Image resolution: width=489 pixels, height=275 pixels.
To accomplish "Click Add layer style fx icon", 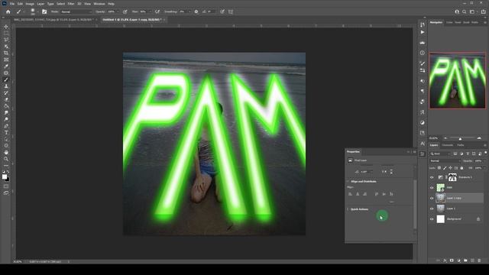I will click(x=445, y=260).
